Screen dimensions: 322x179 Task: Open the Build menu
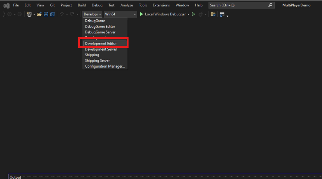point(82,5)
